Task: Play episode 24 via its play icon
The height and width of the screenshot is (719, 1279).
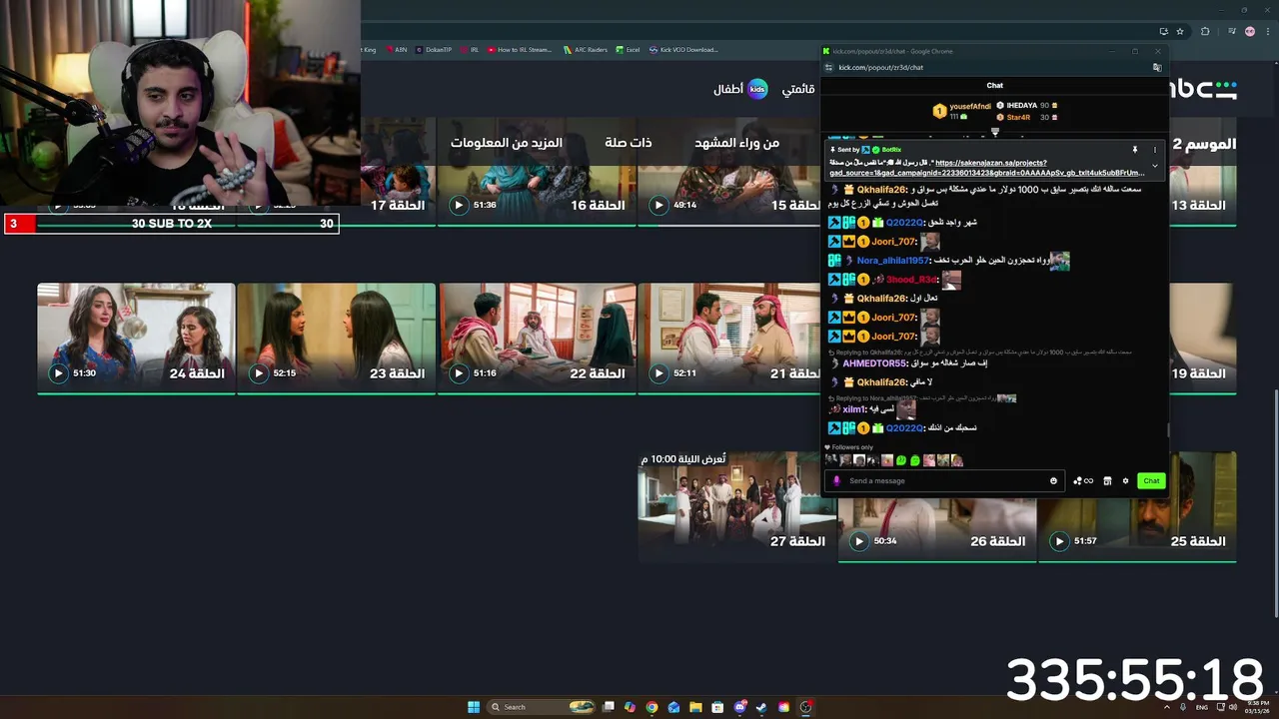Action: pos(58,373)
